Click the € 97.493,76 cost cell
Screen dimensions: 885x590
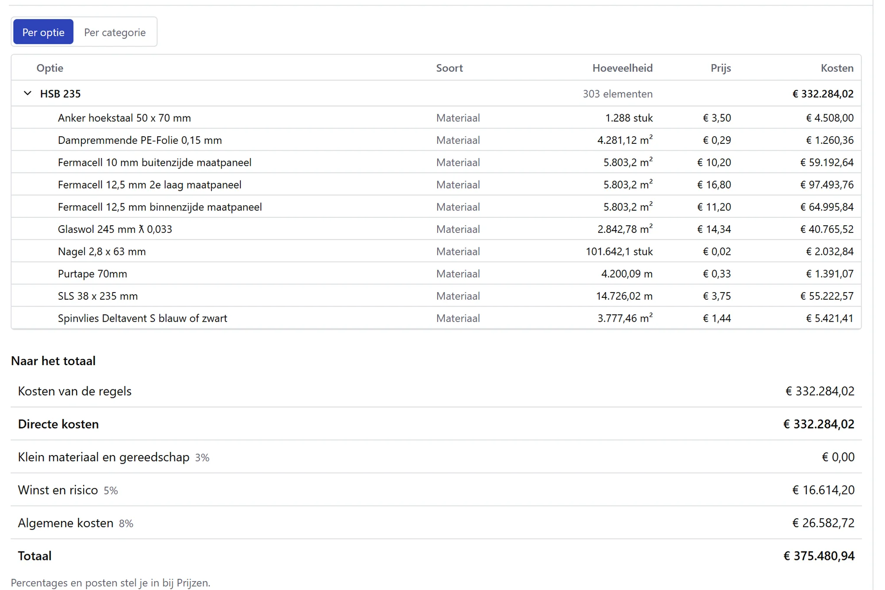click(827, 185)
